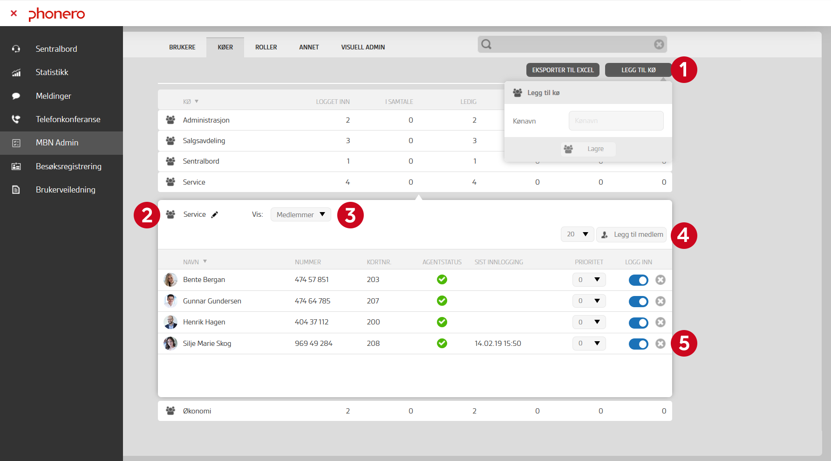Screen dimensions: 831x461
Task: Sort the queue list by the KØ column
Action: point(191,102)
